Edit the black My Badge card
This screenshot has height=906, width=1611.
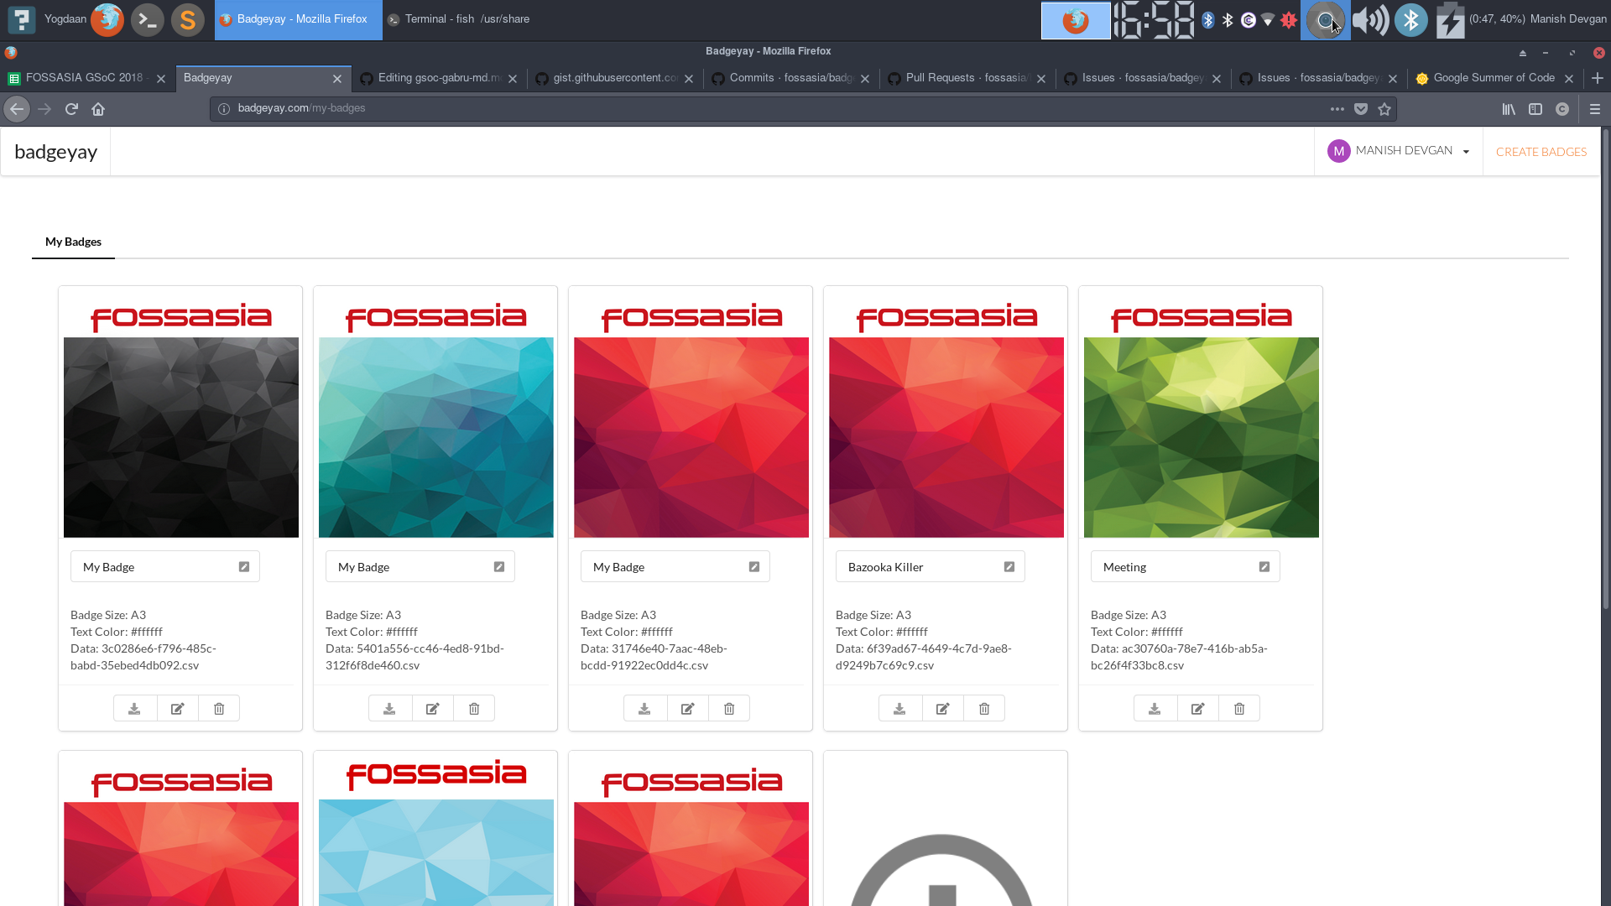178,709
